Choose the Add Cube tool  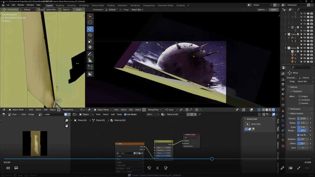point(90,67)
